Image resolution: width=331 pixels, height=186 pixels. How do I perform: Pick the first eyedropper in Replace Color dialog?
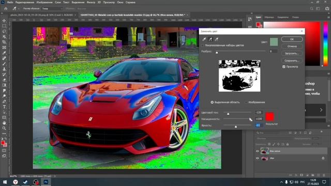204,39
